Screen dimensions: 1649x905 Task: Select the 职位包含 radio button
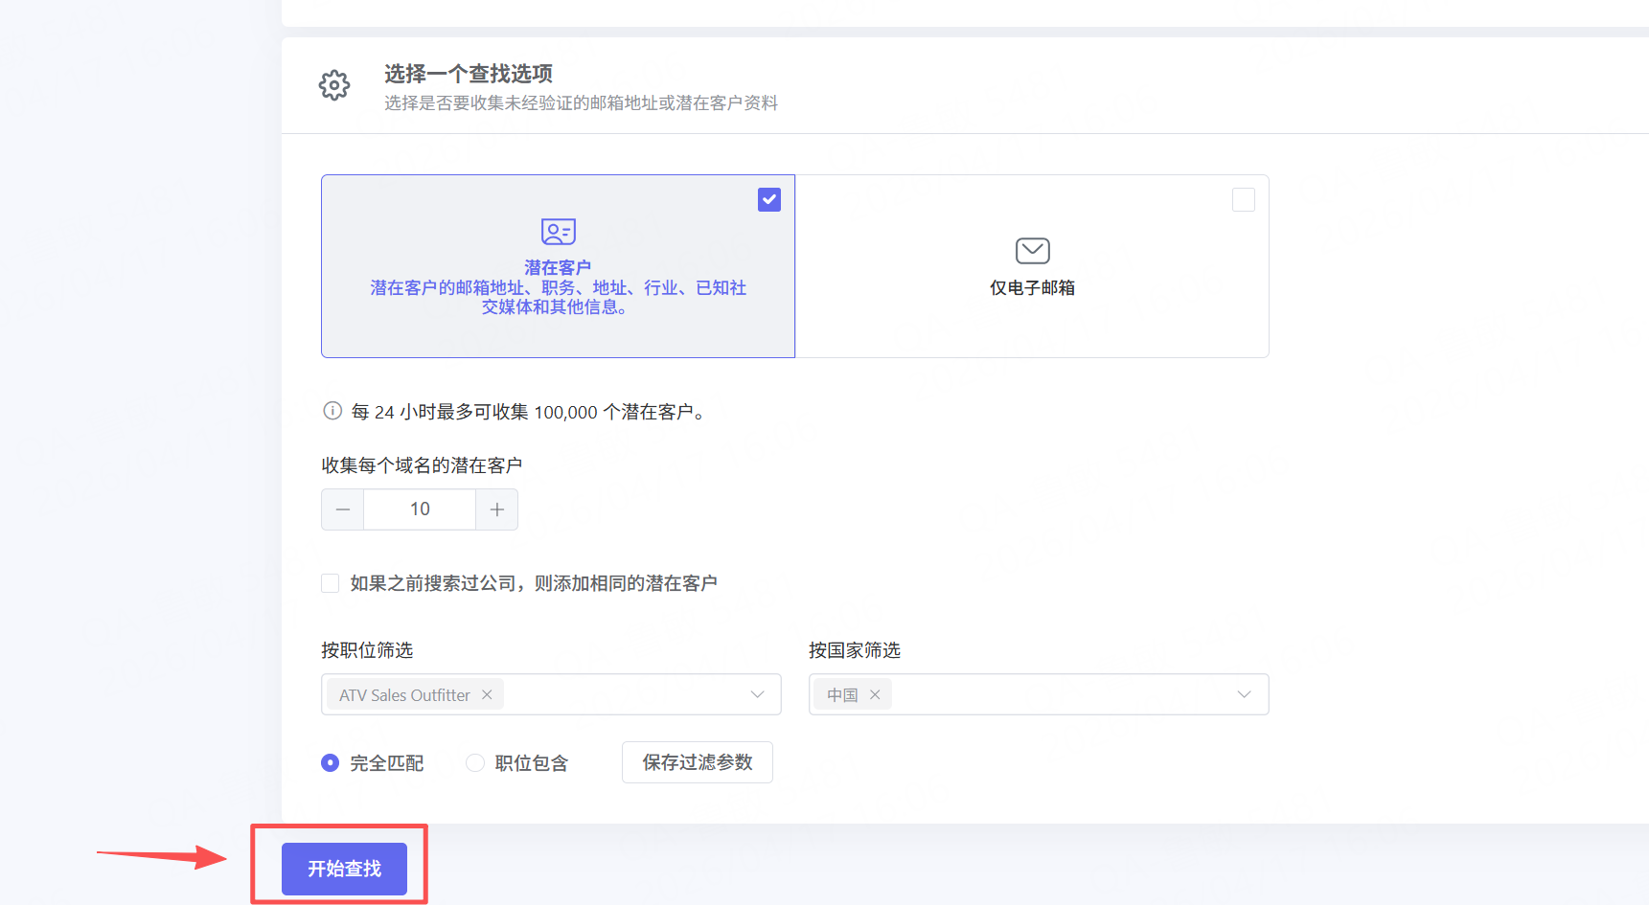(475, 763)
